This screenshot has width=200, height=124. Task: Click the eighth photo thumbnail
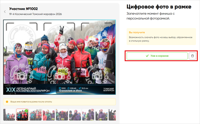coord(102,115)
